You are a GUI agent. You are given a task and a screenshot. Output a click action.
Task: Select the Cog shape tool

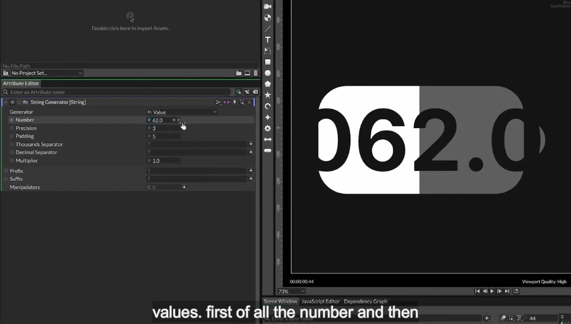coord(268,128)
